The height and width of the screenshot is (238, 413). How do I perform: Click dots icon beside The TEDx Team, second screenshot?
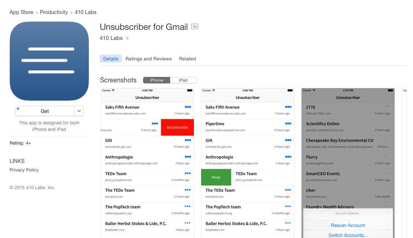click(288, 190)
